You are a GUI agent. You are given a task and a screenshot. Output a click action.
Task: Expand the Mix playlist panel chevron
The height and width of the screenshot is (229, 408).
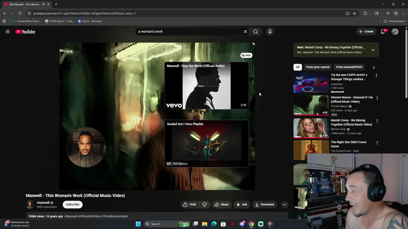click(373, 50)
